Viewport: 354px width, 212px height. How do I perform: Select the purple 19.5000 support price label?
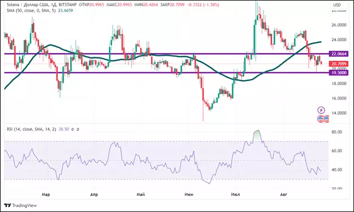pyautogui.click(x=338, y=73)
